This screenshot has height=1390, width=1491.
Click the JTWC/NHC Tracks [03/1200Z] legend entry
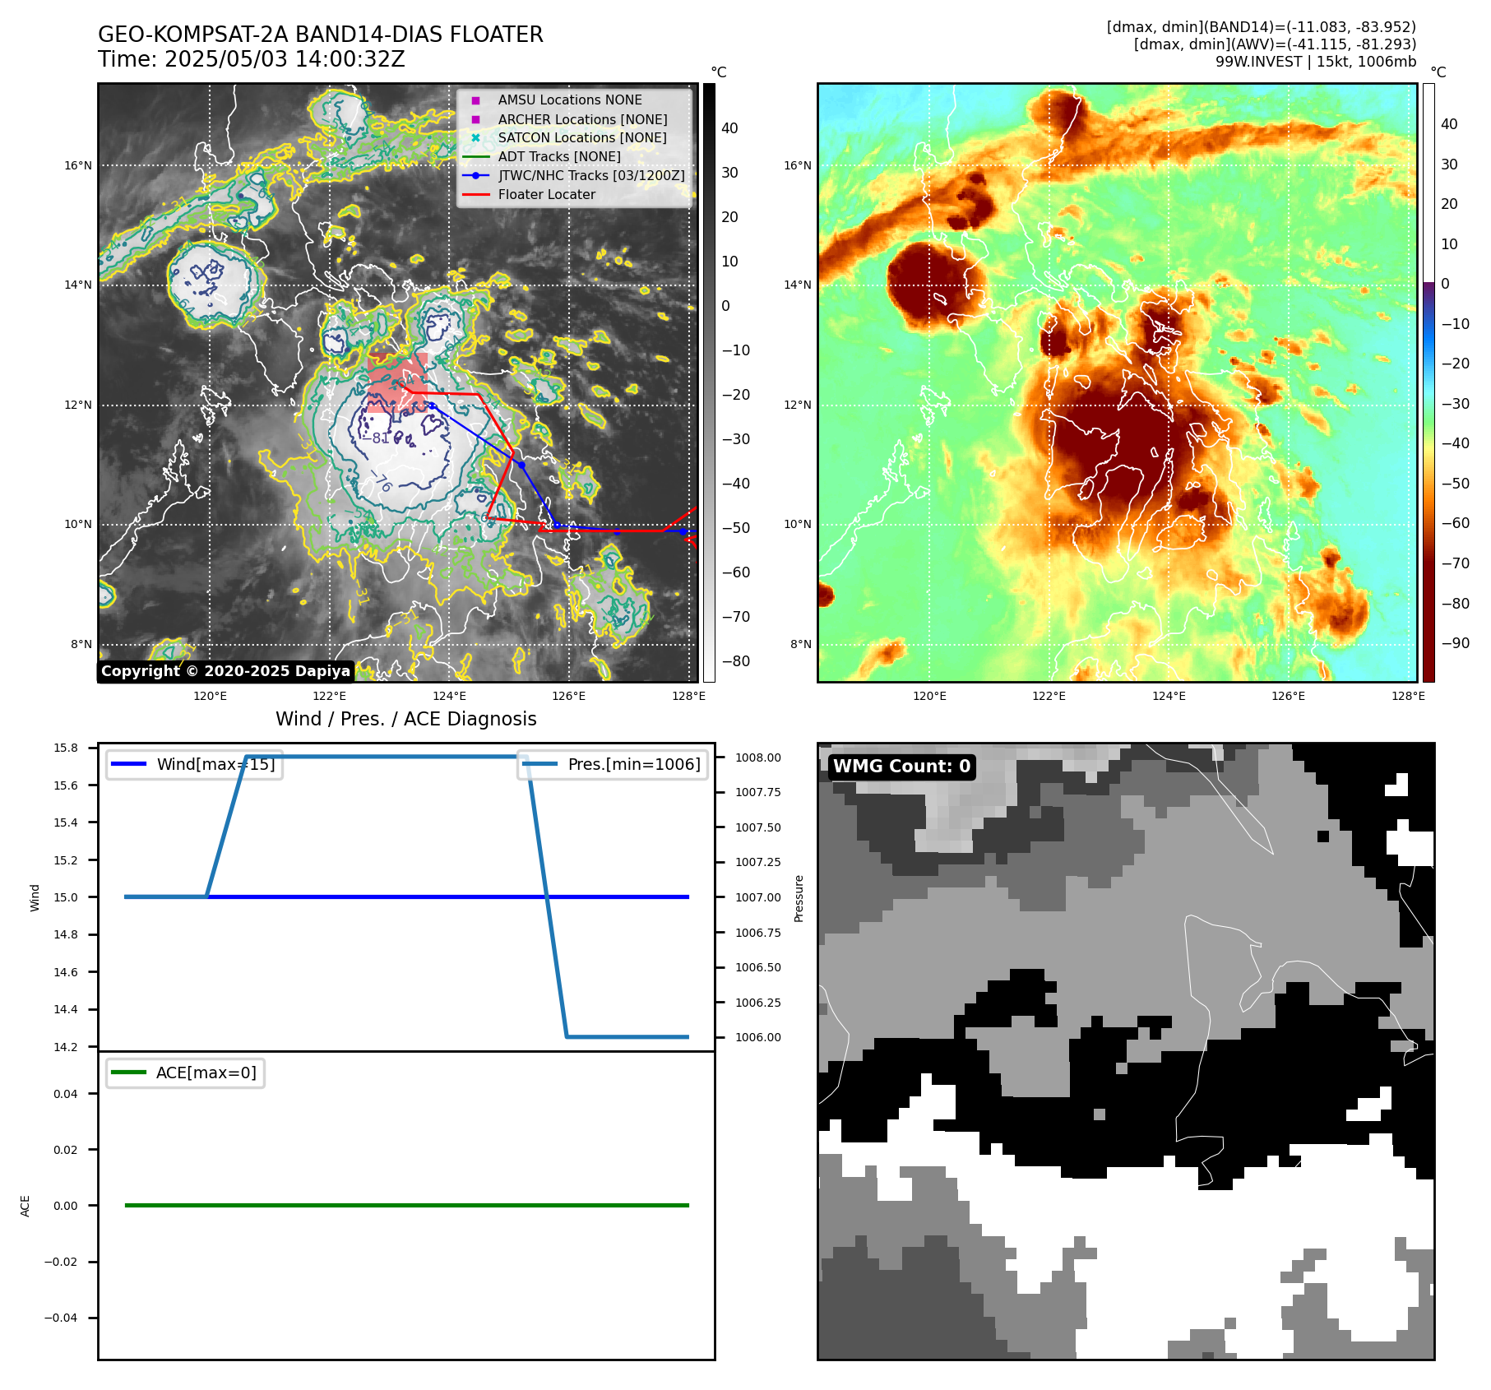pyautogui.click(x=591, y=175)
